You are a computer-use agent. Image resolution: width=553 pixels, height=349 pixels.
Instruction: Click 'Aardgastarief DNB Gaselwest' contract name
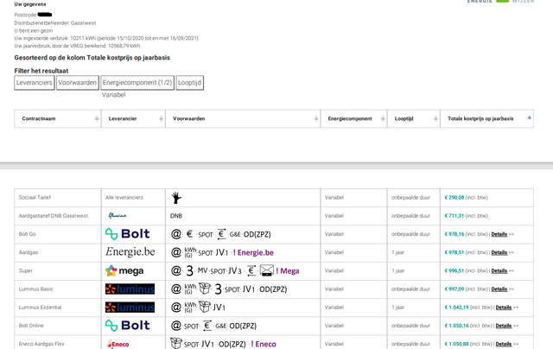click(x=54, y=216)
